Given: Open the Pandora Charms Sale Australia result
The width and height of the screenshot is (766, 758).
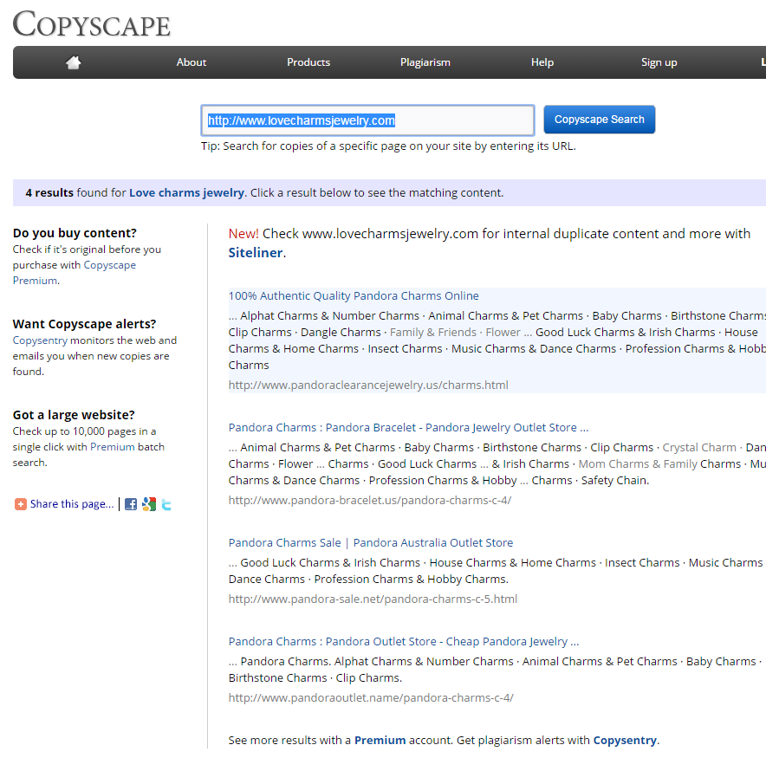Looking at the screenshot, I should tap(371, 542).
